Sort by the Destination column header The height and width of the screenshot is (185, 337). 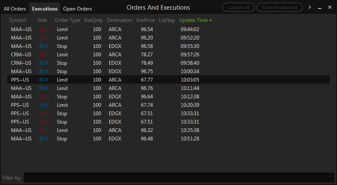pos(120,20)
